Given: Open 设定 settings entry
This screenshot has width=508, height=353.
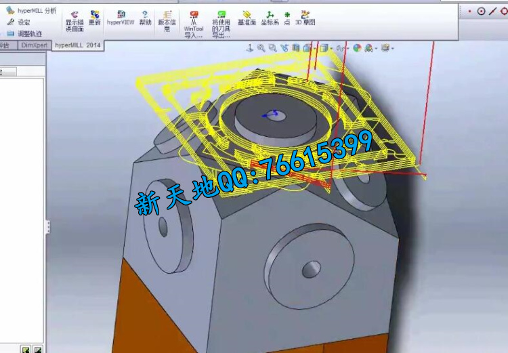Looking at the screenshot, I should pyautogui.click(x=22, y=22).
